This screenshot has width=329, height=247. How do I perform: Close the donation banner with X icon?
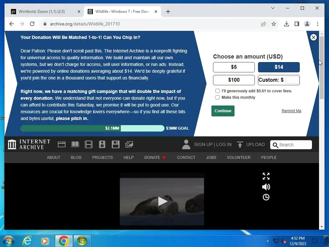[314, 37]
